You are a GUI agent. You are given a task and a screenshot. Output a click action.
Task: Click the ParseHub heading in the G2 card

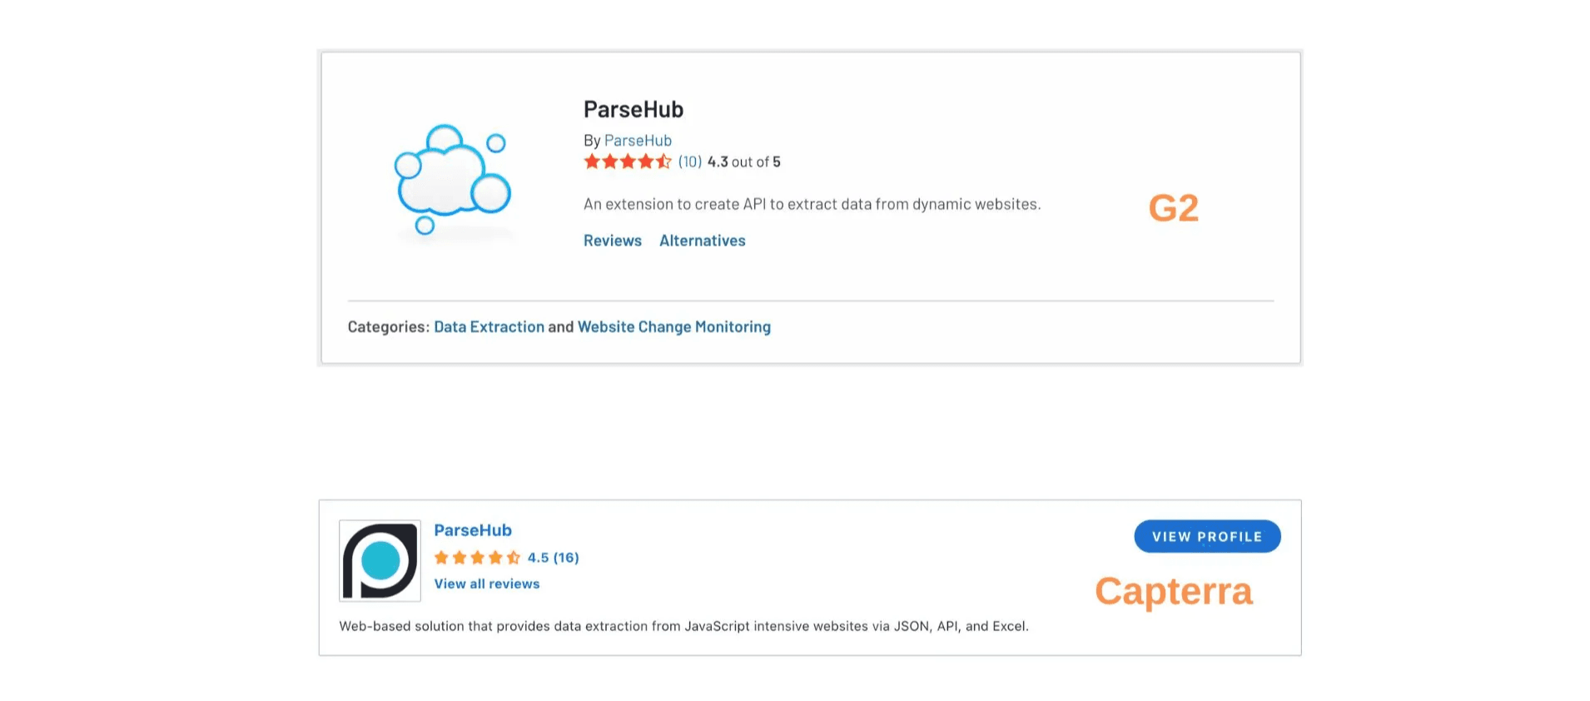[633, 109]
